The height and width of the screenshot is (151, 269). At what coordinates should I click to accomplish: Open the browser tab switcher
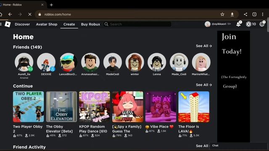coord(254,14)
